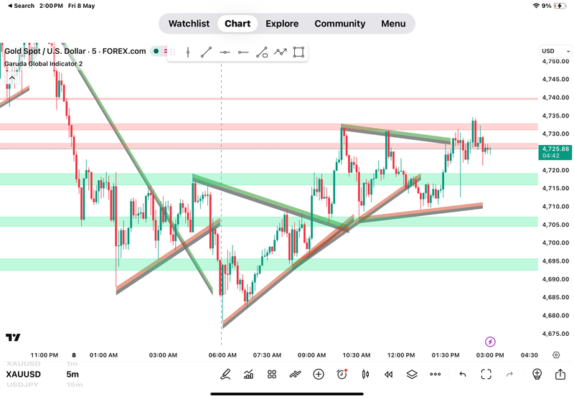Tap the 10:30 AM time axis label
The image size is (574, 399).
(x=357, y=355)
